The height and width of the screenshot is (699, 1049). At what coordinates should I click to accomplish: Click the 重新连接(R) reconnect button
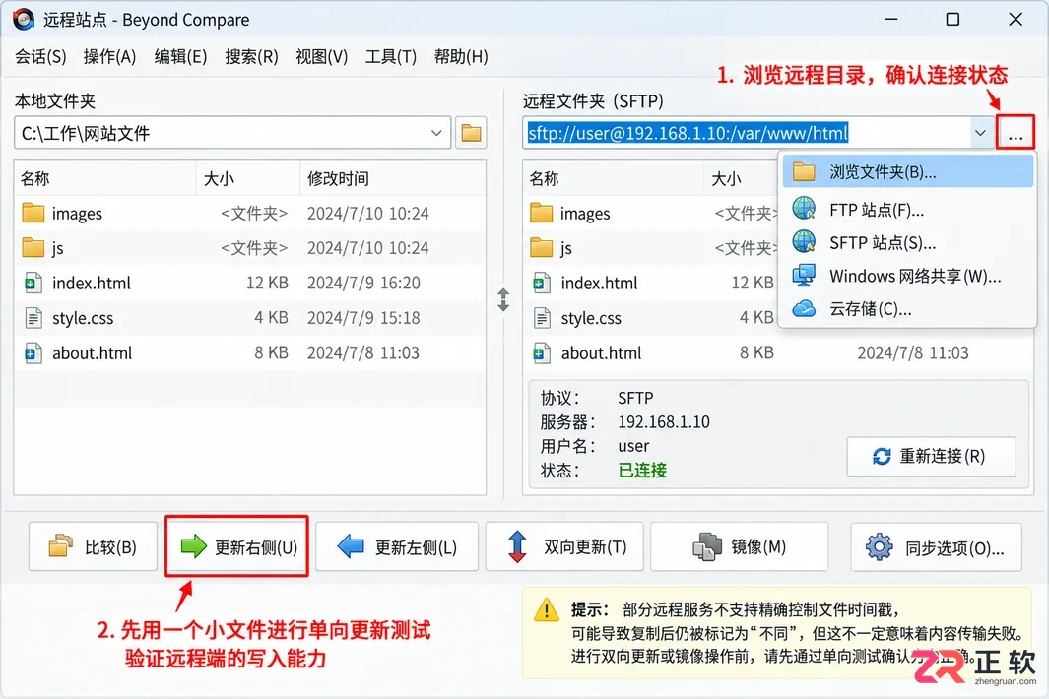coord(931,456)
